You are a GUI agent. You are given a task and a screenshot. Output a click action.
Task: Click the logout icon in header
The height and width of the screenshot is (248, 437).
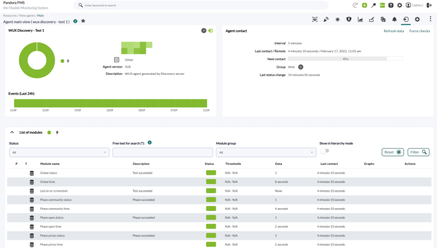[x=429, y=5]
